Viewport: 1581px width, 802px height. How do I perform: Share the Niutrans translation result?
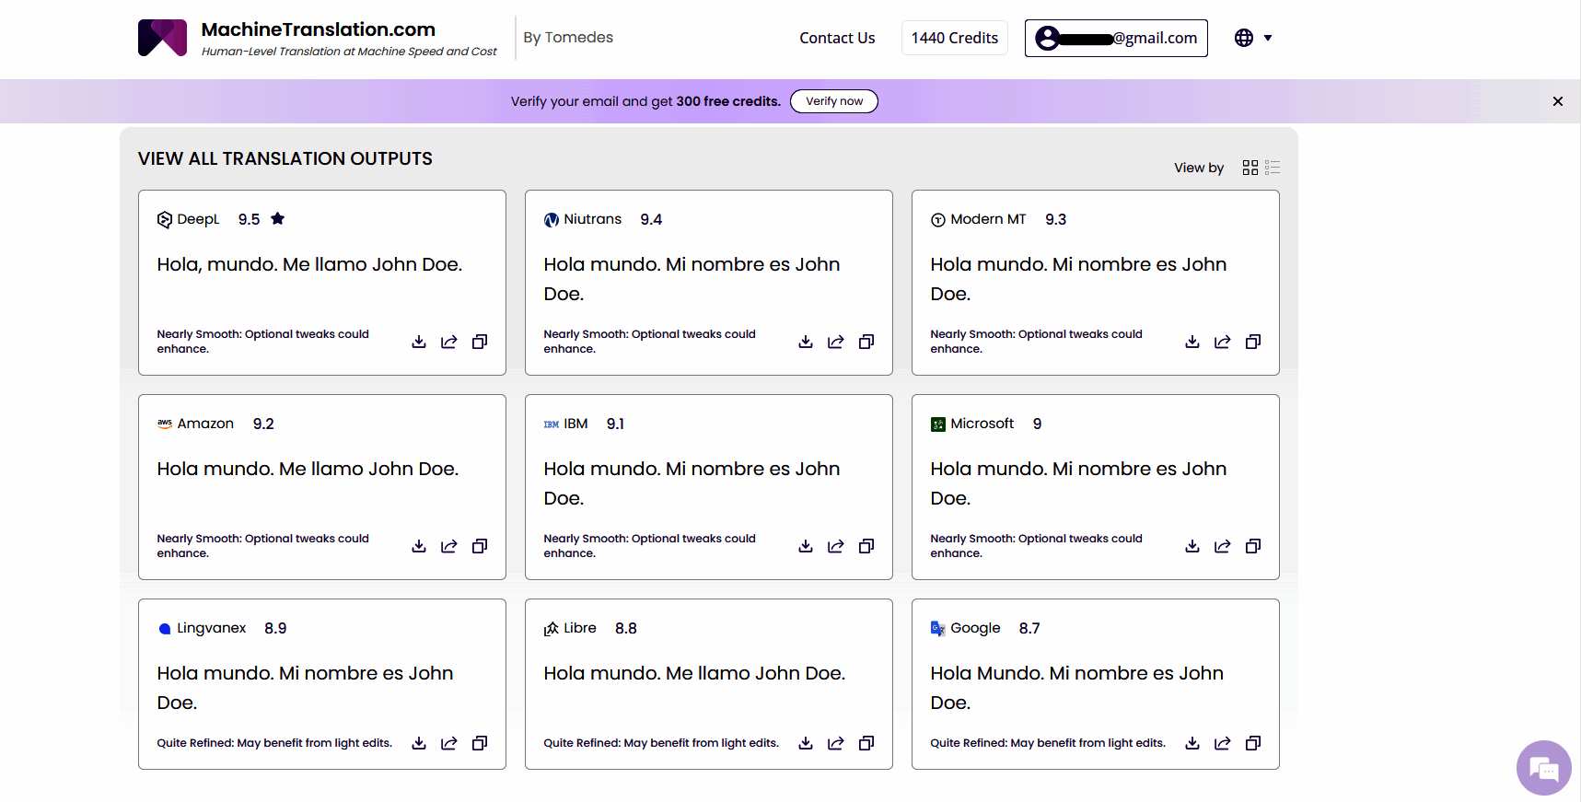tap(836, 342)
